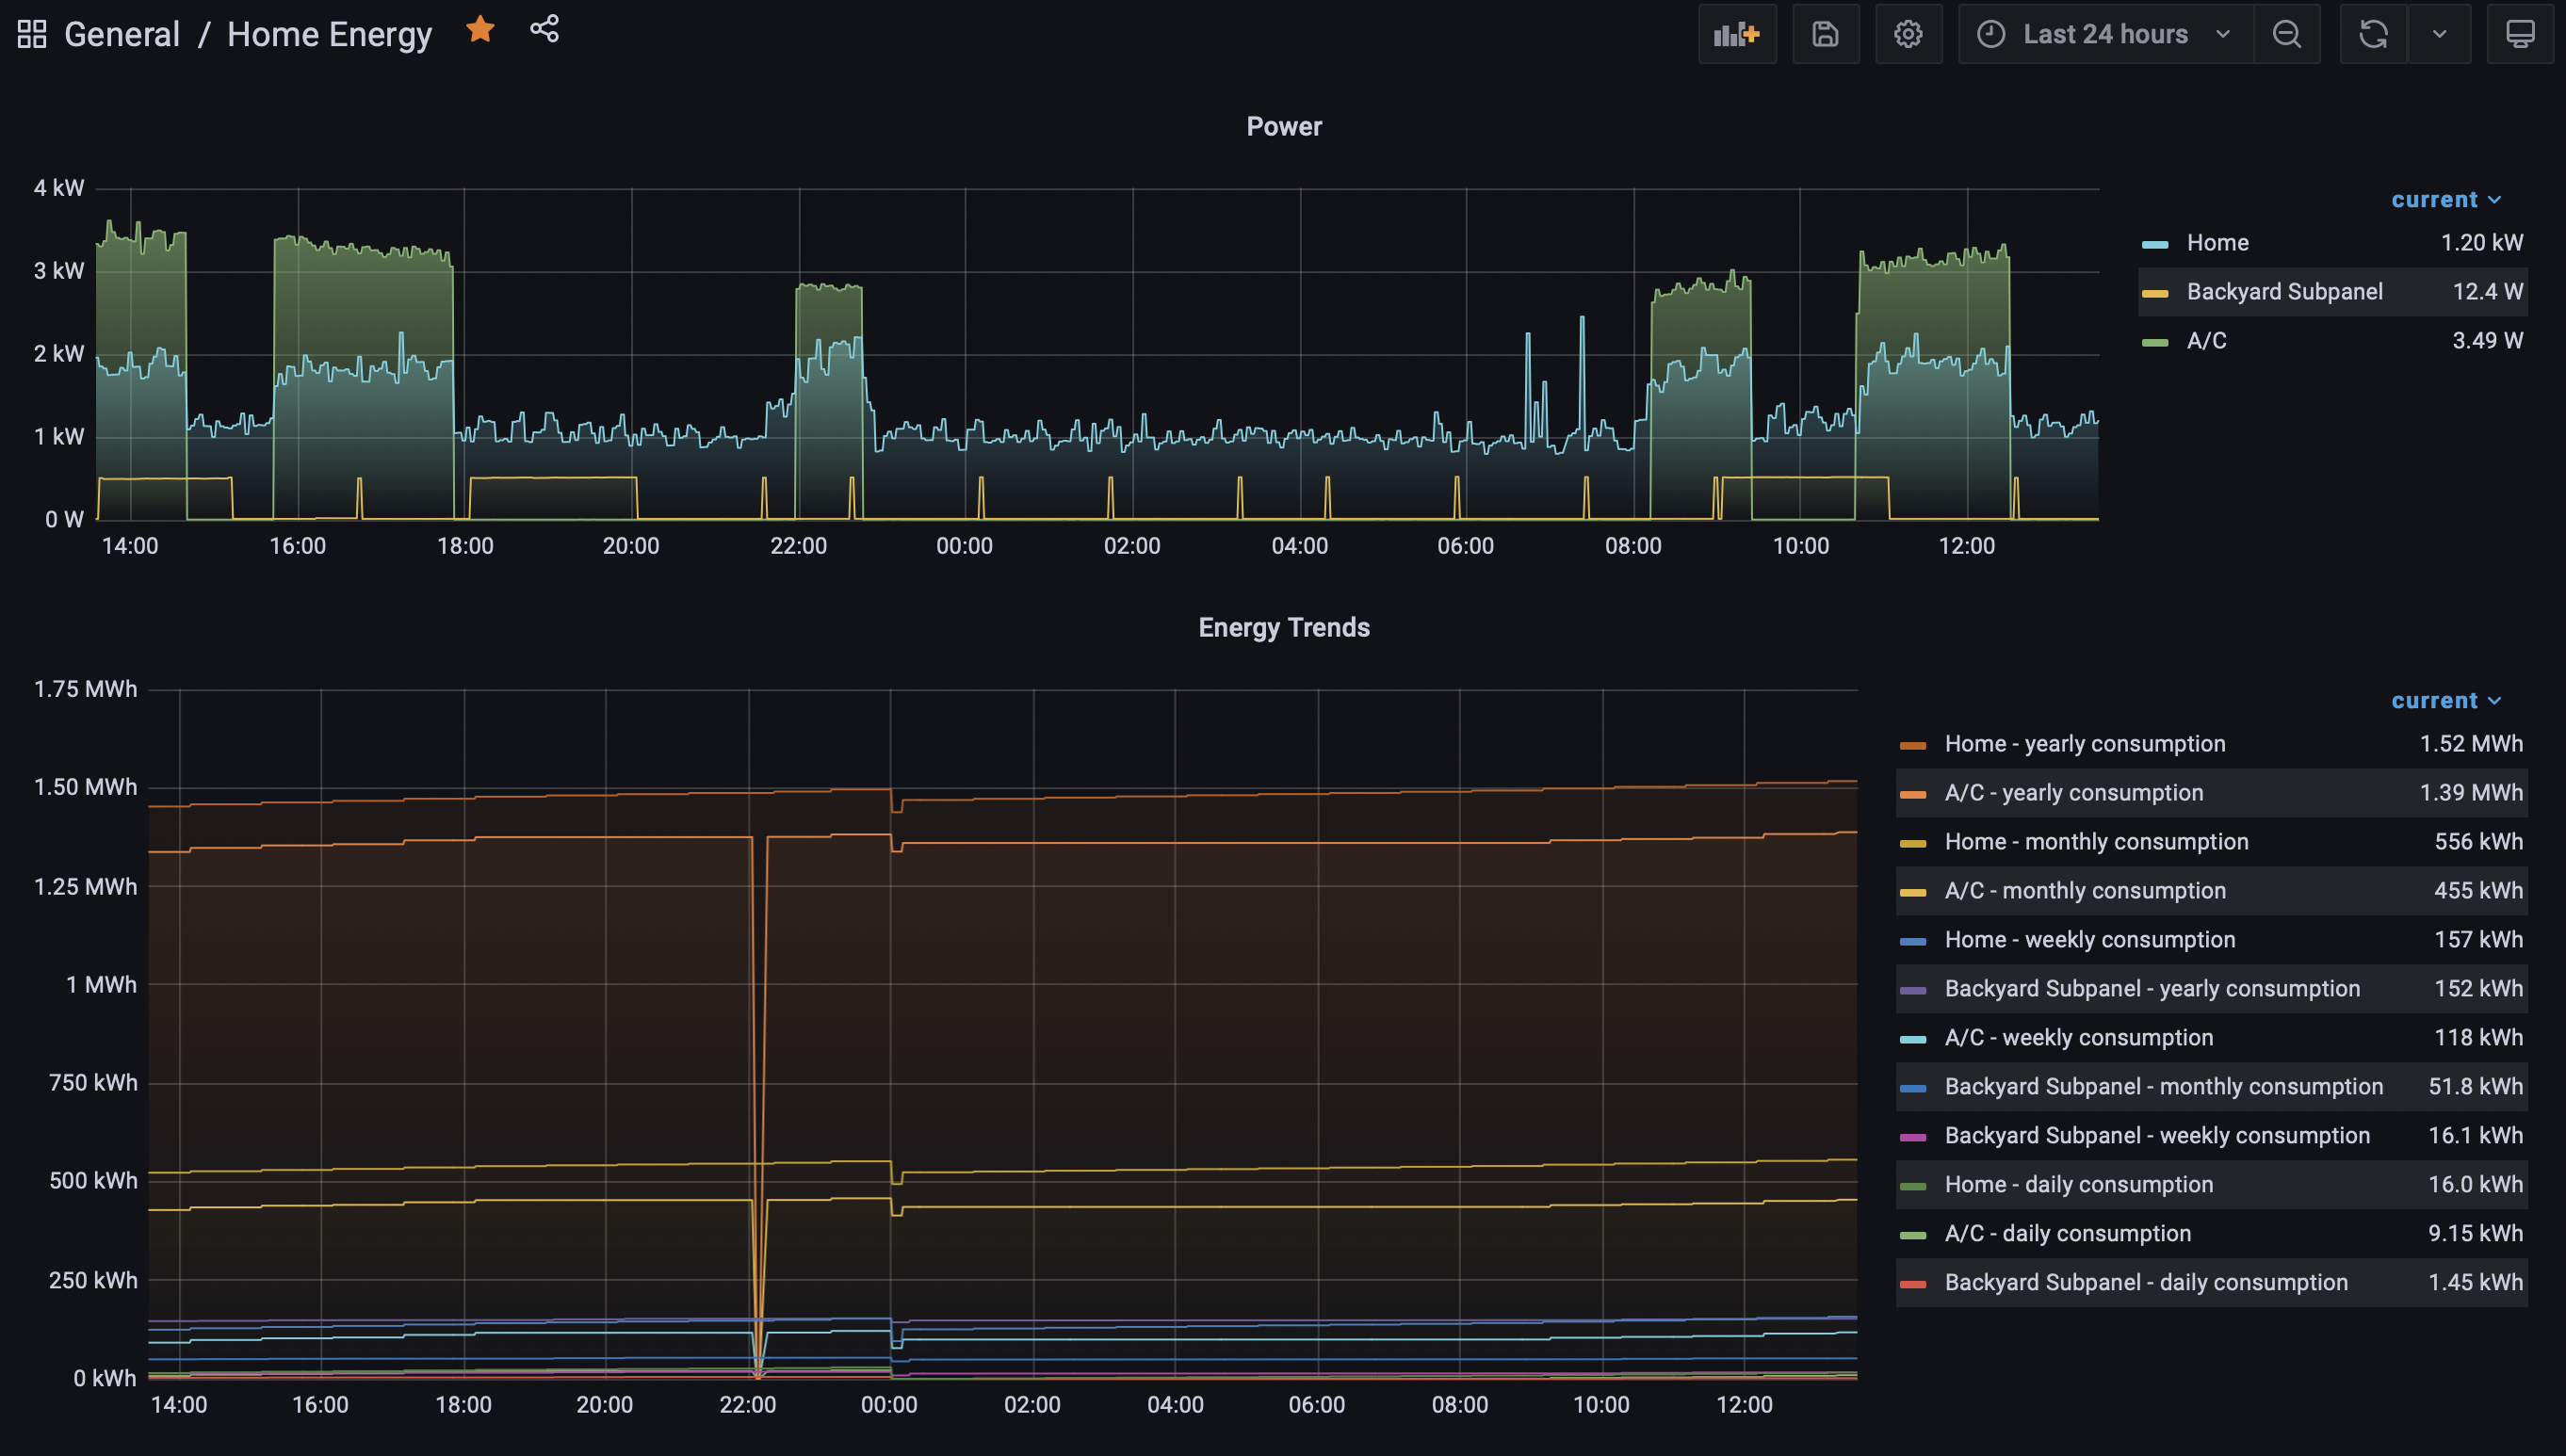Click the 16.0 kWh daily value
2566x1456 pixels.
coord(2475,1185)
